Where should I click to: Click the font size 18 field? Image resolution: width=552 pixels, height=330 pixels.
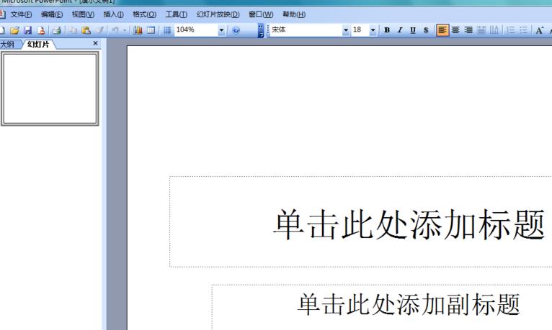coord(360,30)
